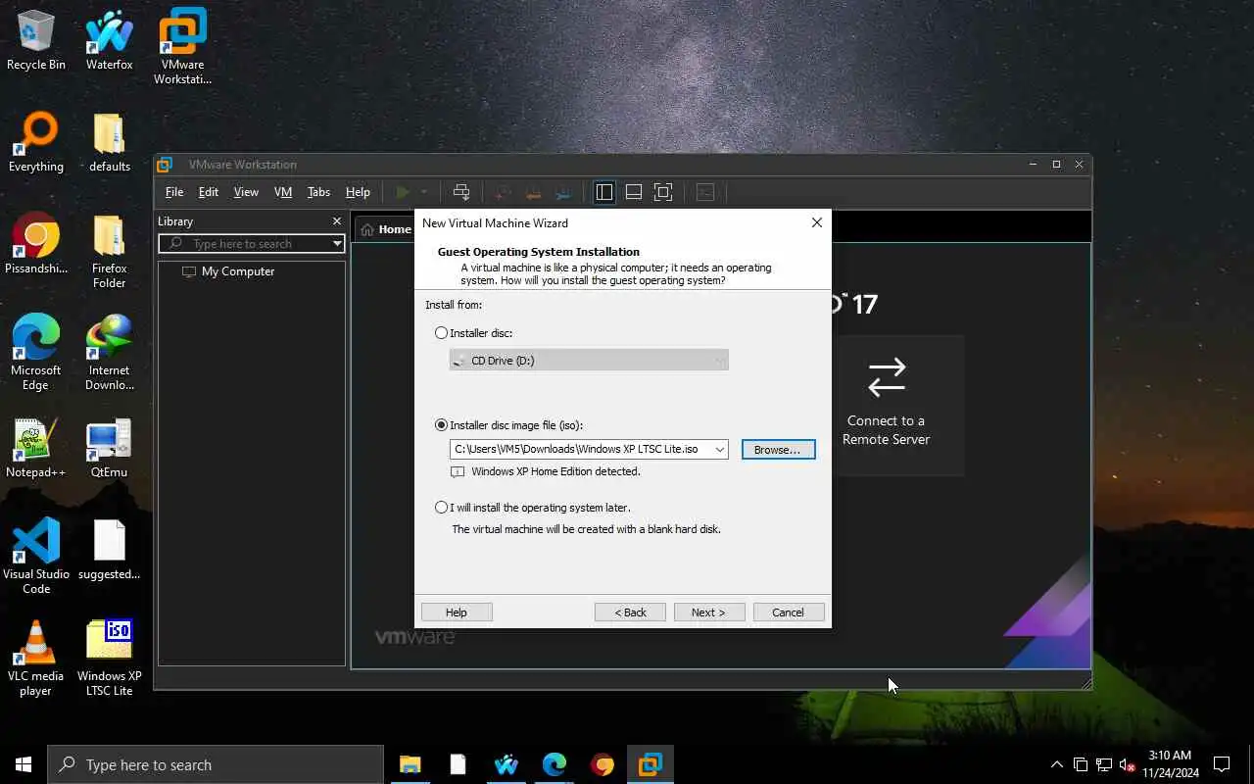Click the VMware Workstation desktop shortcut
Screen dimensions: 1254x784
(183, 46)
